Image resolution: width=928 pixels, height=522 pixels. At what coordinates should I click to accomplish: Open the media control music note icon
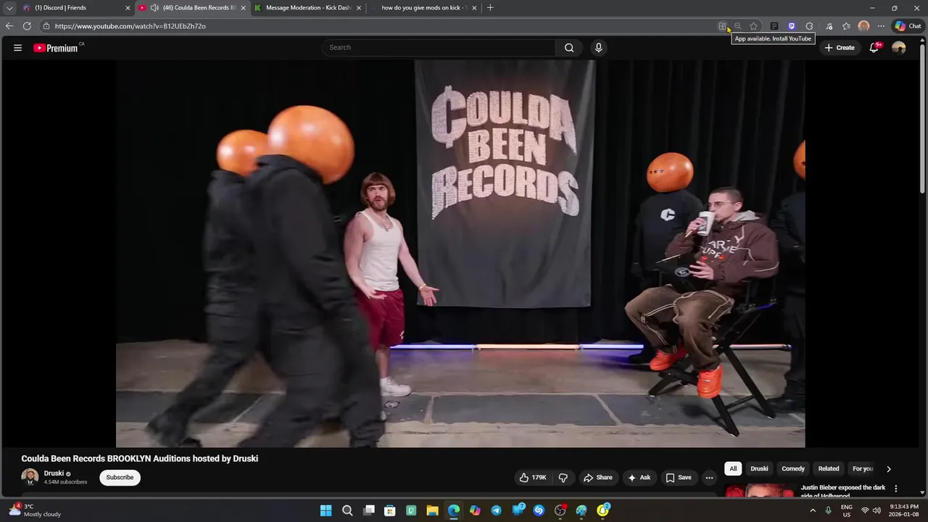tap(829, 26)
